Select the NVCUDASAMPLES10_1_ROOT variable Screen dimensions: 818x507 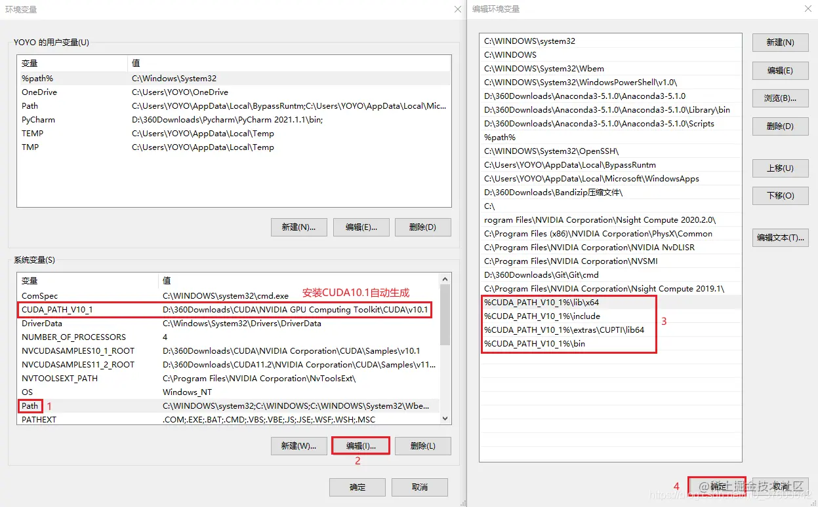click(x=228, y=350)
